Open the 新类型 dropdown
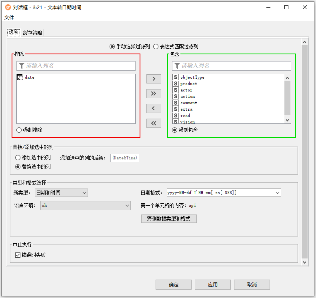Viewport: 316px width, 298px height. click(61, 193)
